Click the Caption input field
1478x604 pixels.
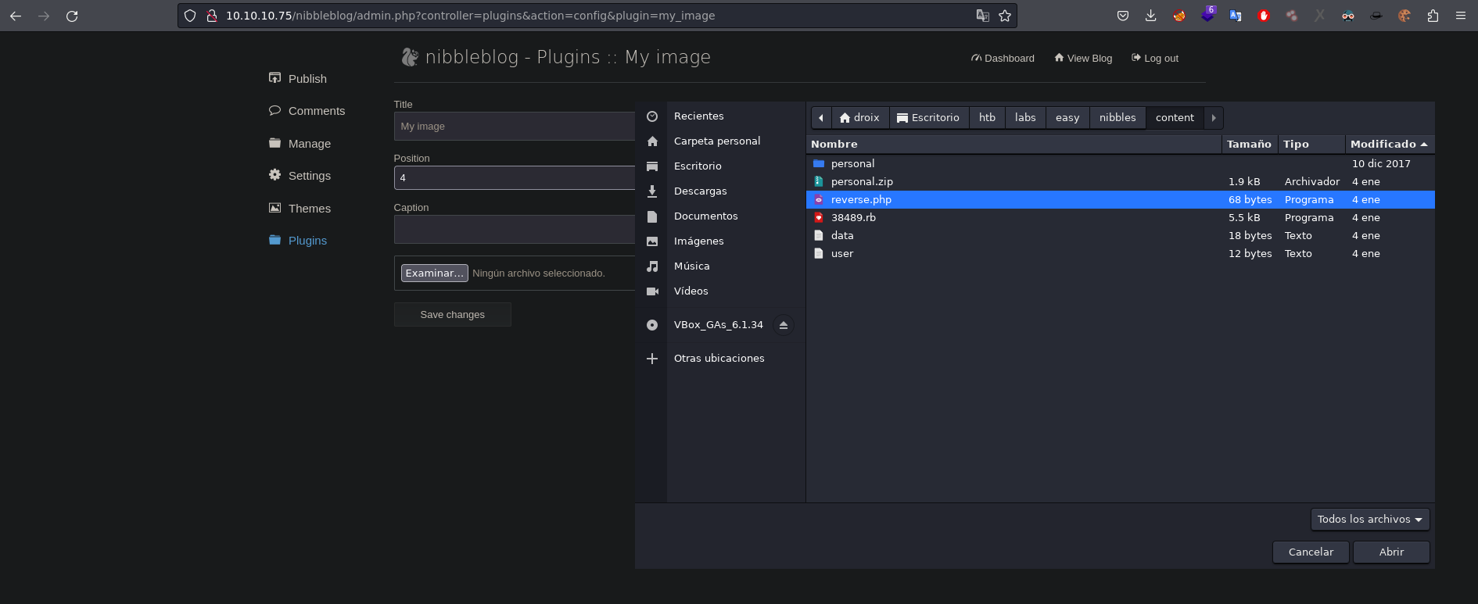(x=514, y=230)
